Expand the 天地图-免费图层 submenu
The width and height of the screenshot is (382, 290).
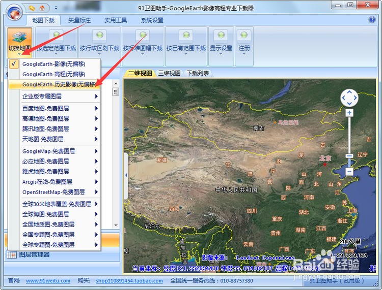pyautogui.click(x=54, y=139)
